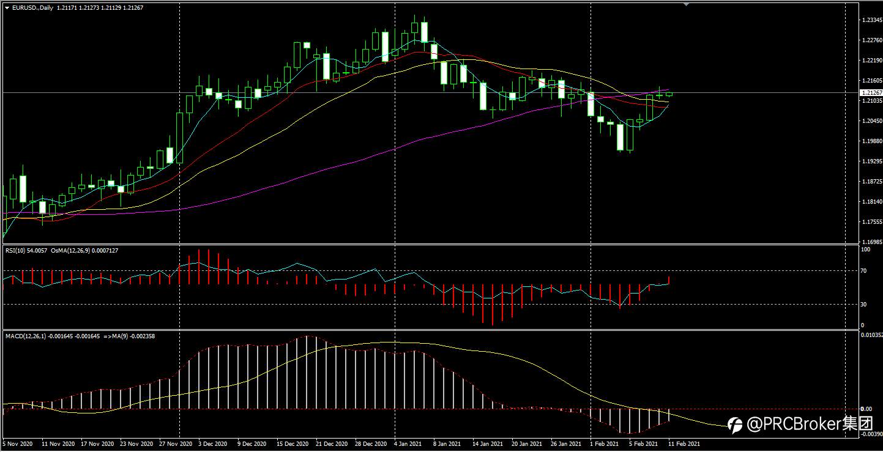
Task: Click the RSI scale 70 level label
Action: point(865,270)
